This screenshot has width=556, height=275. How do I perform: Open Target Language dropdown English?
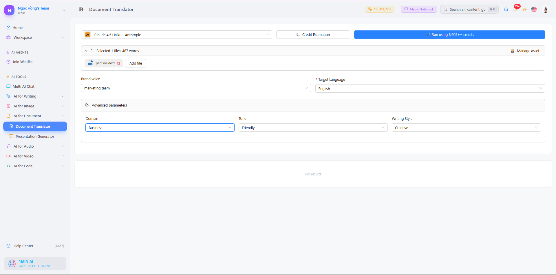pyautogui.click(x=430, y=89)
